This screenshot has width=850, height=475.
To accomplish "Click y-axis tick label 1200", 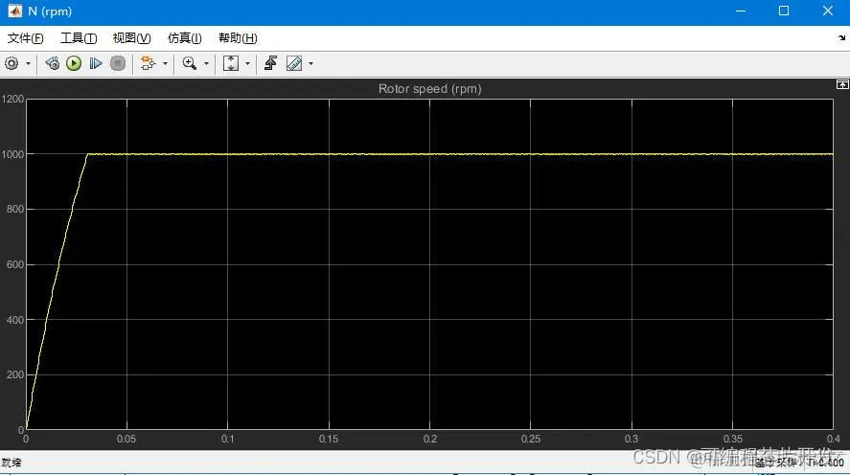I will pos(12,99).
